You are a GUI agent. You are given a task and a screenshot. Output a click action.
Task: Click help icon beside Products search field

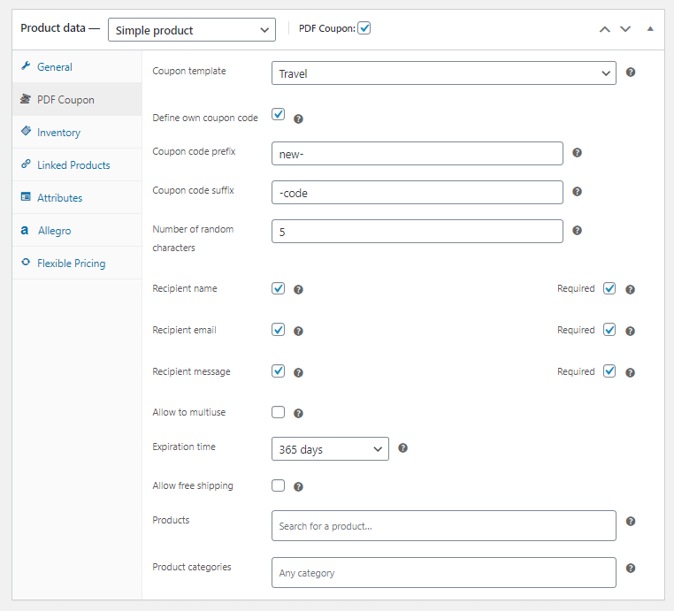[x=631, y=522]
